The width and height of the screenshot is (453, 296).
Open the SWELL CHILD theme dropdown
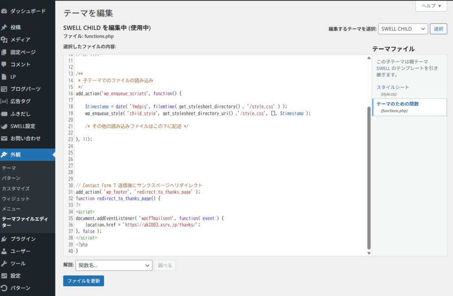(403, 29)
